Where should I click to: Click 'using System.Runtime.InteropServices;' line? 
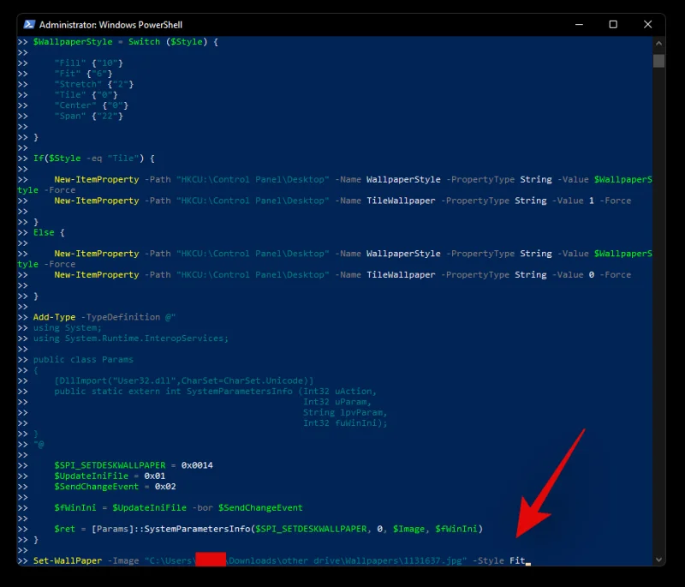130,338
